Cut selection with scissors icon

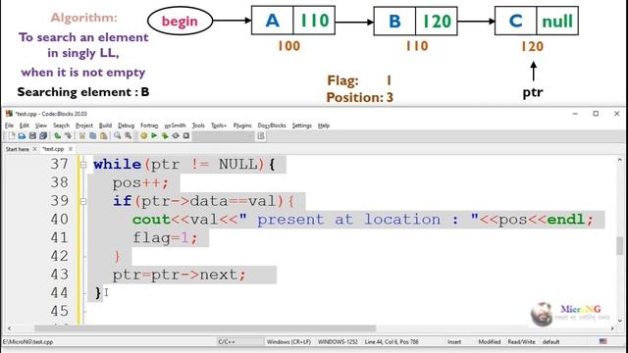pyautogui.click(x=82, y=136)
